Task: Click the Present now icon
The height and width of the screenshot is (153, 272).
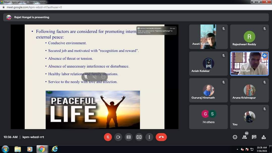Action: 139,137
